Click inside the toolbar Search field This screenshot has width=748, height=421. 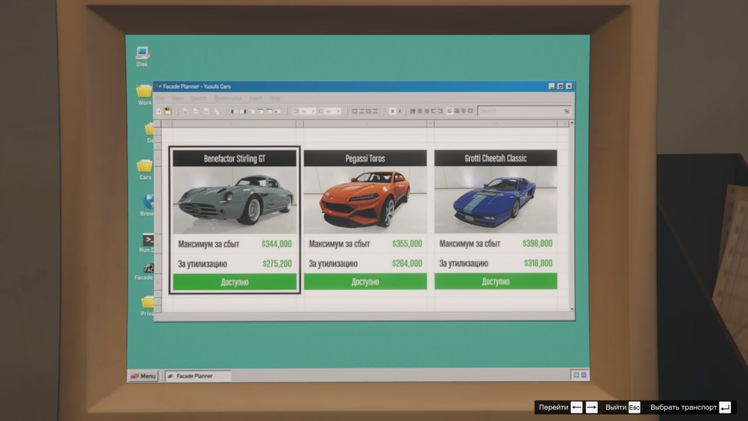(524, 111)
